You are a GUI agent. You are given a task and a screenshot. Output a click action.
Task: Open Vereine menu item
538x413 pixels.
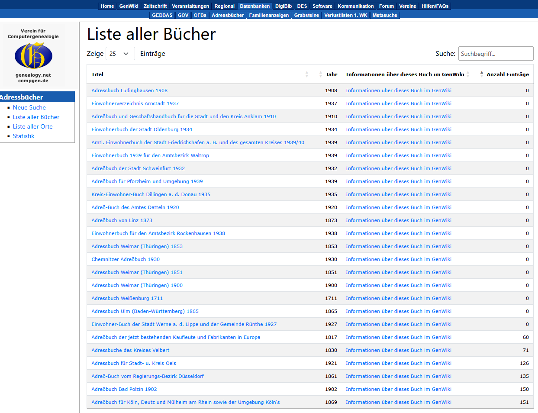click(408, 6)
